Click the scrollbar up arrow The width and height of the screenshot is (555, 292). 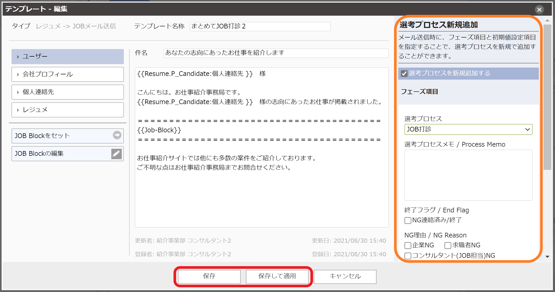pos(547,20)
